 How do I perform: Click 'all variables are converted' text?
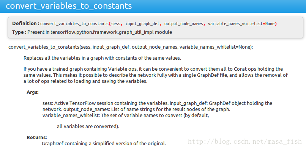88,127
